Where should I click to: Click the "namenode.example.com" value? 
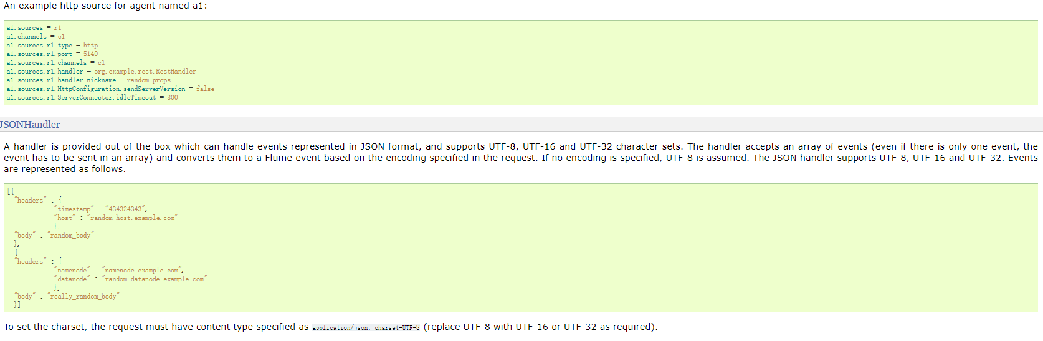click(x=142, y=271)
